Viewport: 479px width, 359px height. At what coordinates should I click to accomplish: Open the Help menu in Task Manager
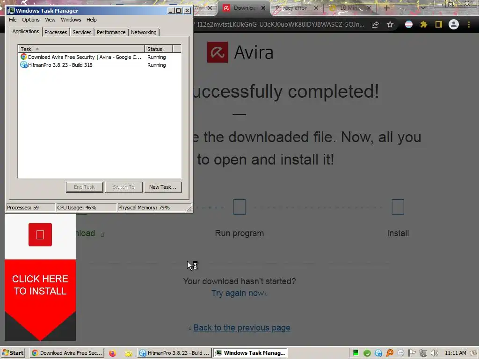click(91, 20)
